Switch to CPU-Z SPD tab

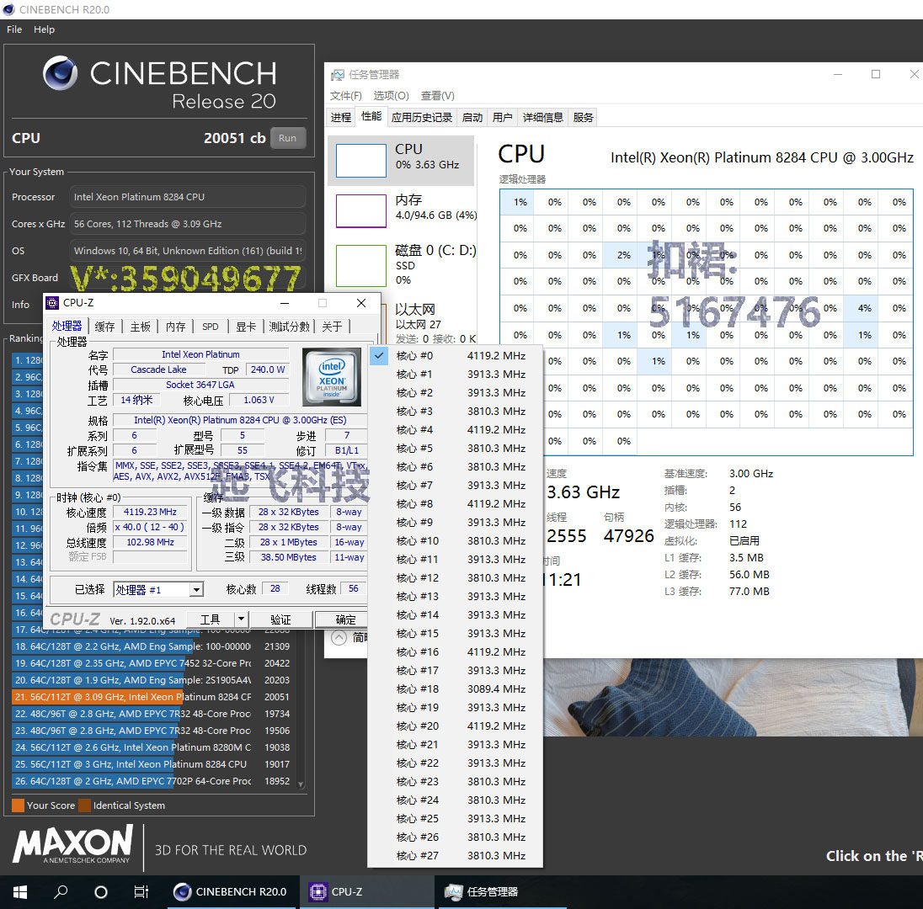click(211, 327)
